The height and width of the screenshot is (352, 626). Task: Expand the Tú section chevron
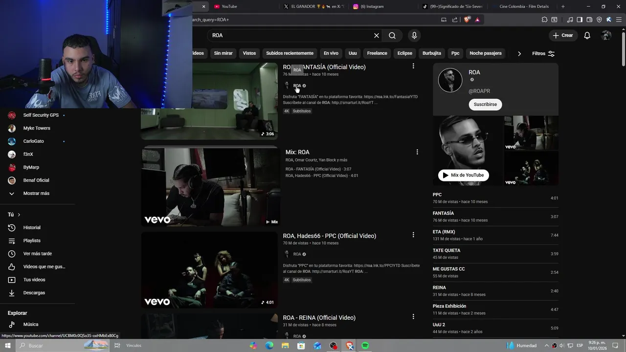(x=19, y=215)
